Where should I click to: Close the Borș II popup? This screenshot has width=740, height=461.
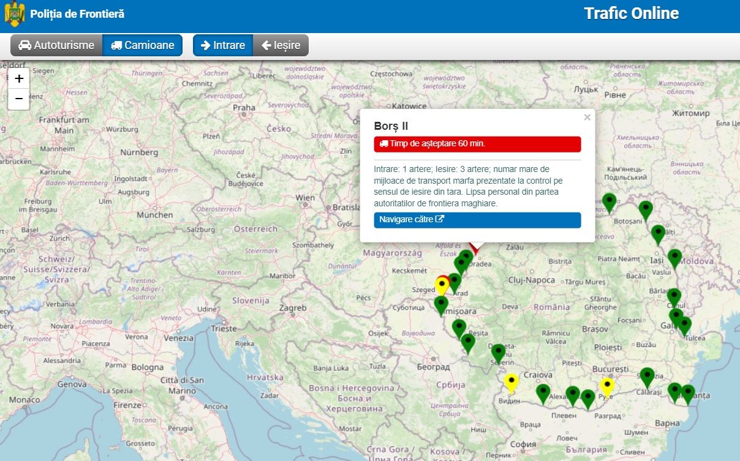click(587, 118)
